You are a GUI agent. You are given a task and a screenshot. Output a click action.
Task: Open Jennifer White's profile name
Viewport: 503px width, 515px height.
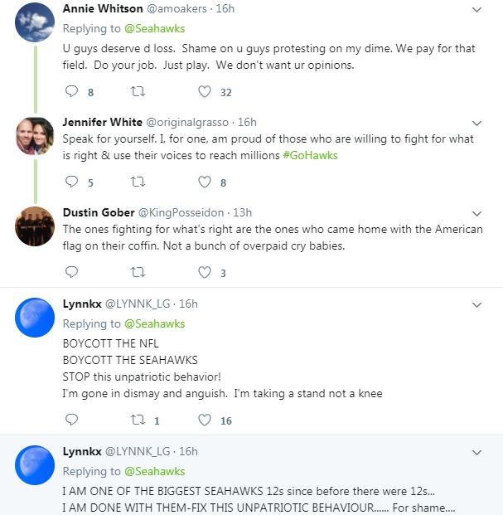point(102,122)
